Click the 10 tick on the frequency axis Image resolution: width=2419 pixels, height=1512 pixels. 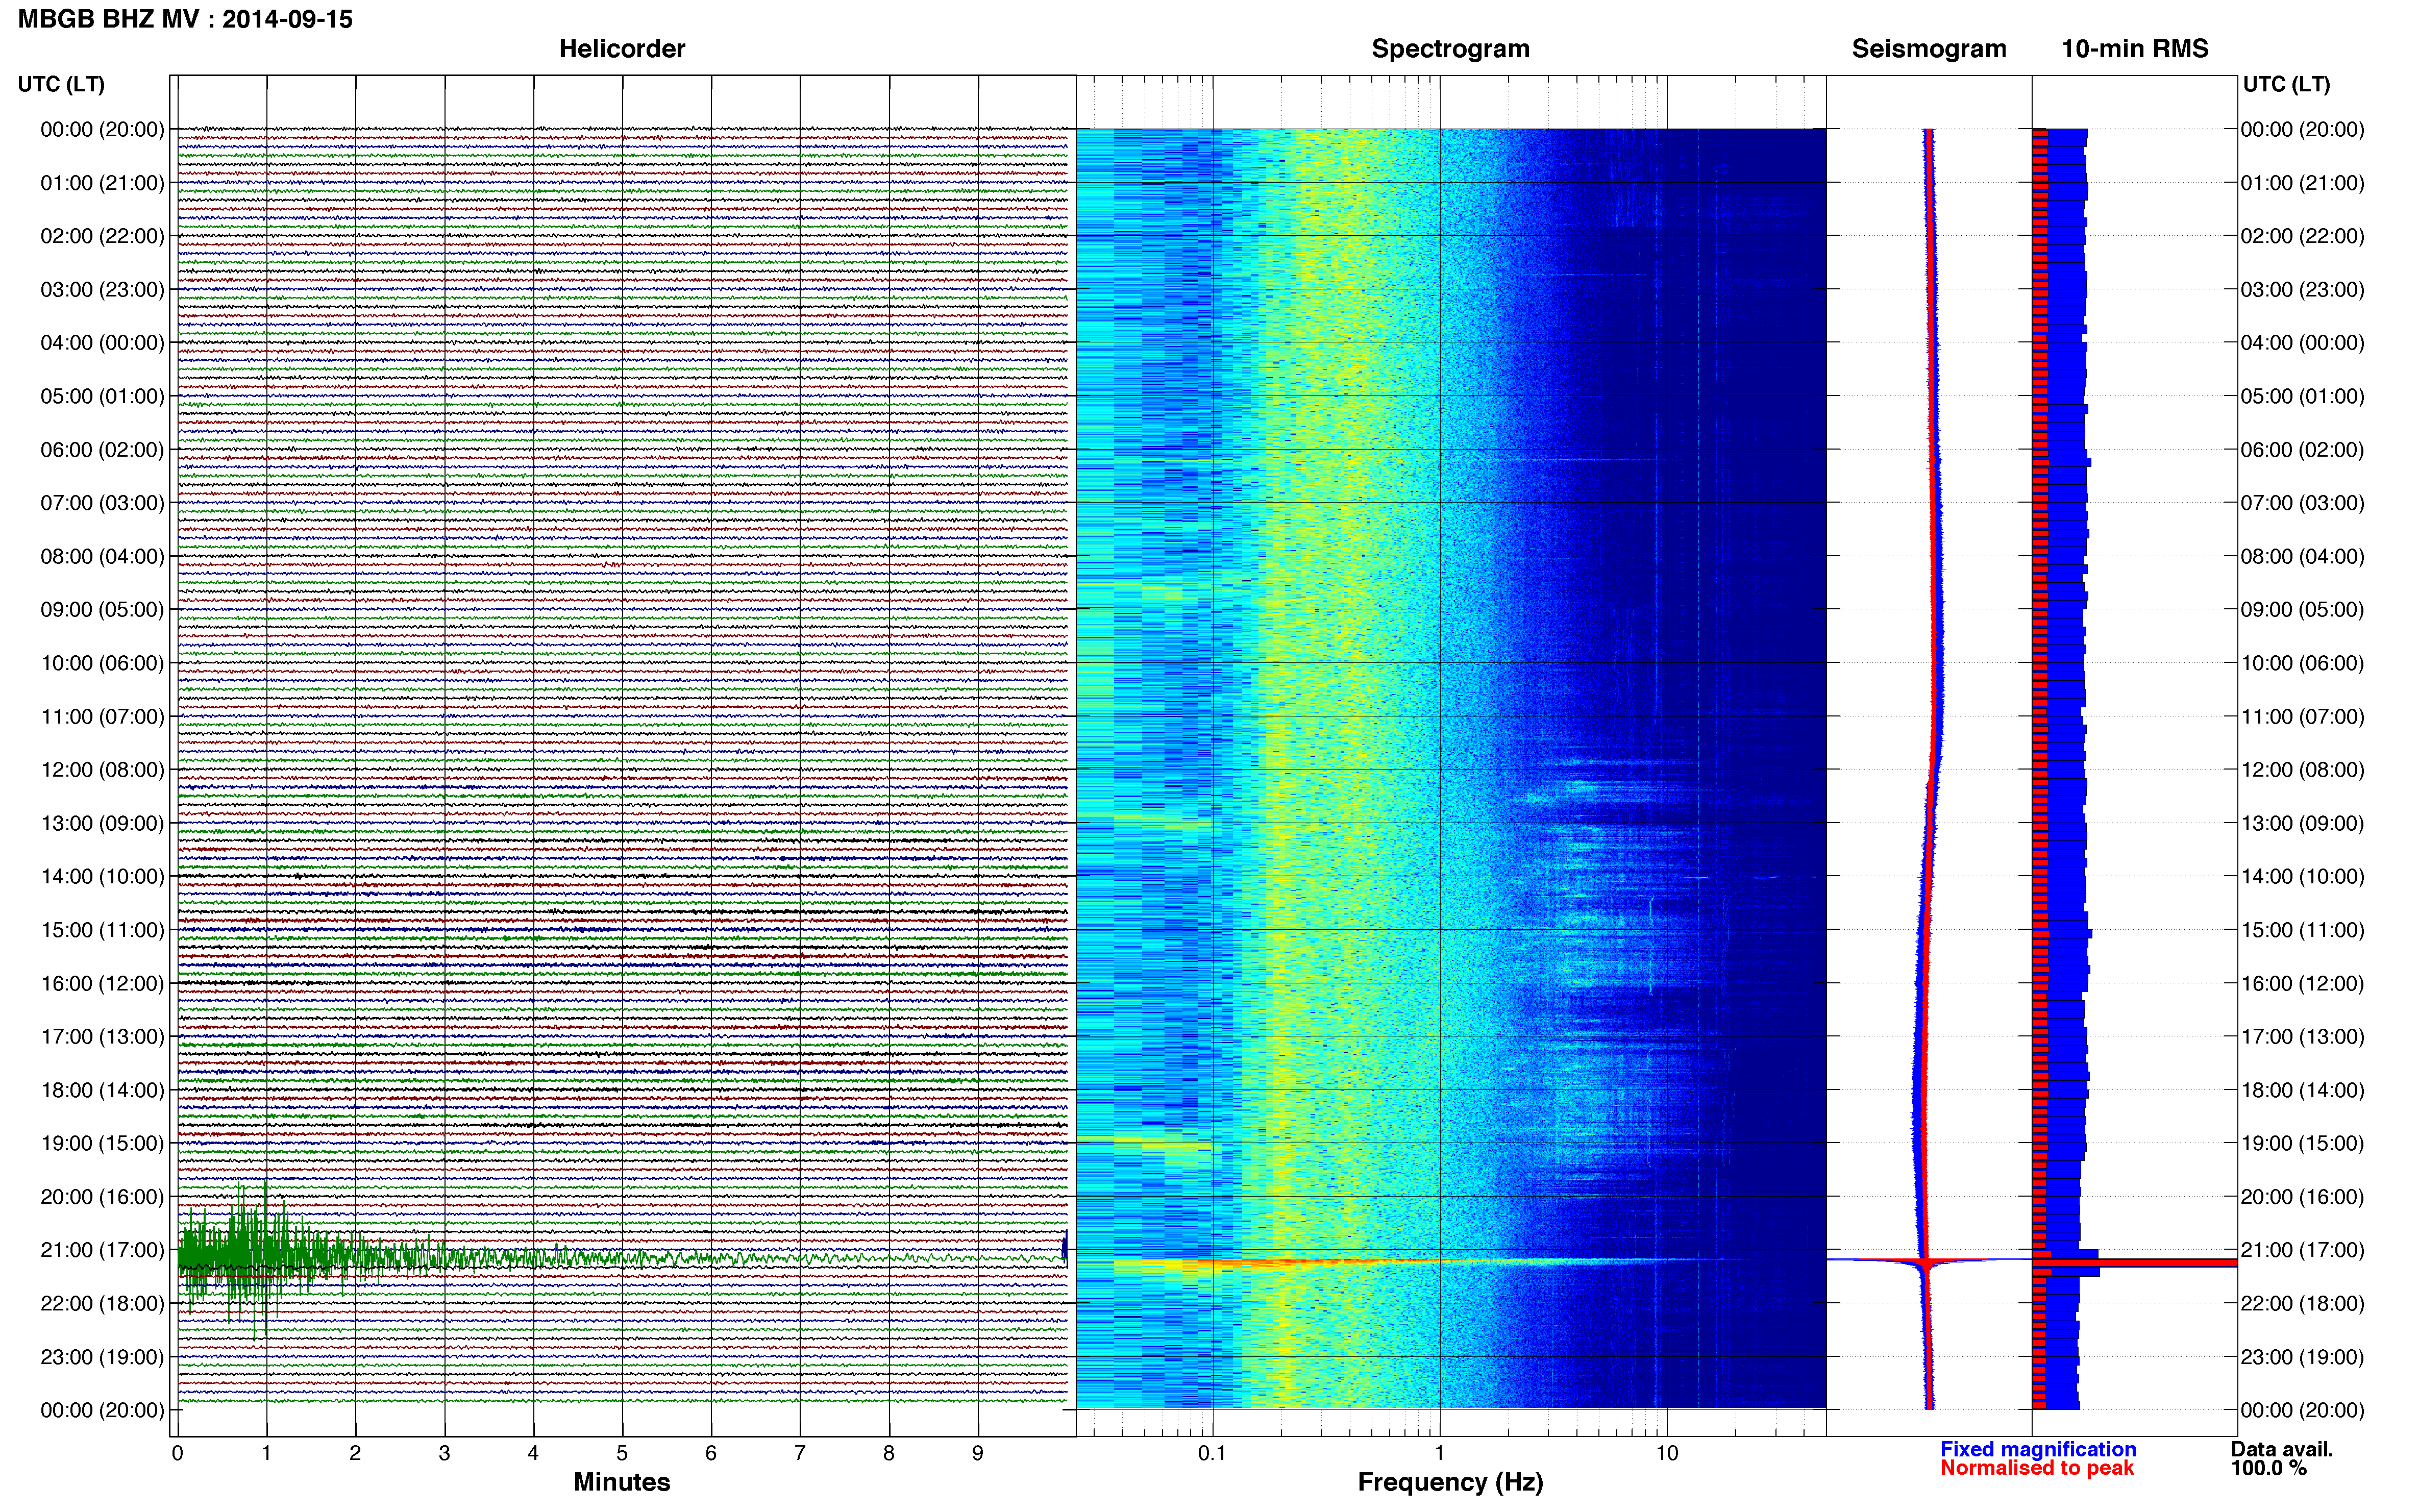1667,1453
